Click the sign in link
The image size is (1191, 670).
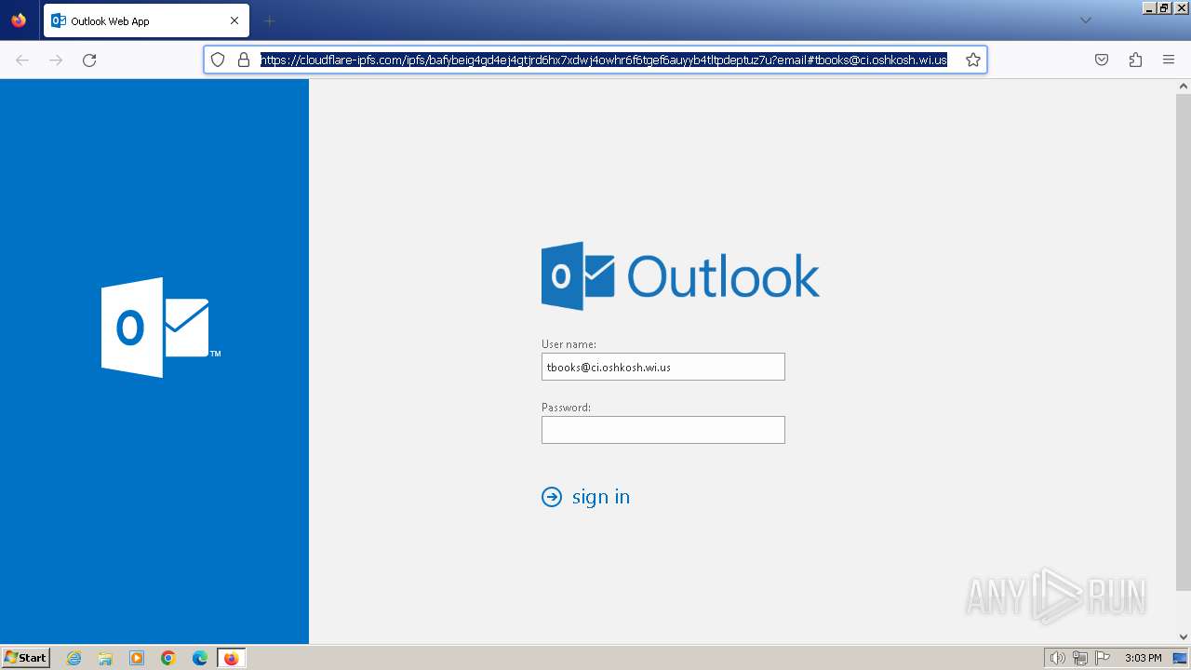(601, 497)
